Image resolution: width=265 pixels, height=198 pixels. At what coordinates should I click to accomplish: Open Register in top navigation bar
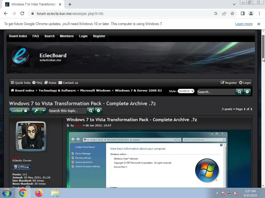coord(99,36)
